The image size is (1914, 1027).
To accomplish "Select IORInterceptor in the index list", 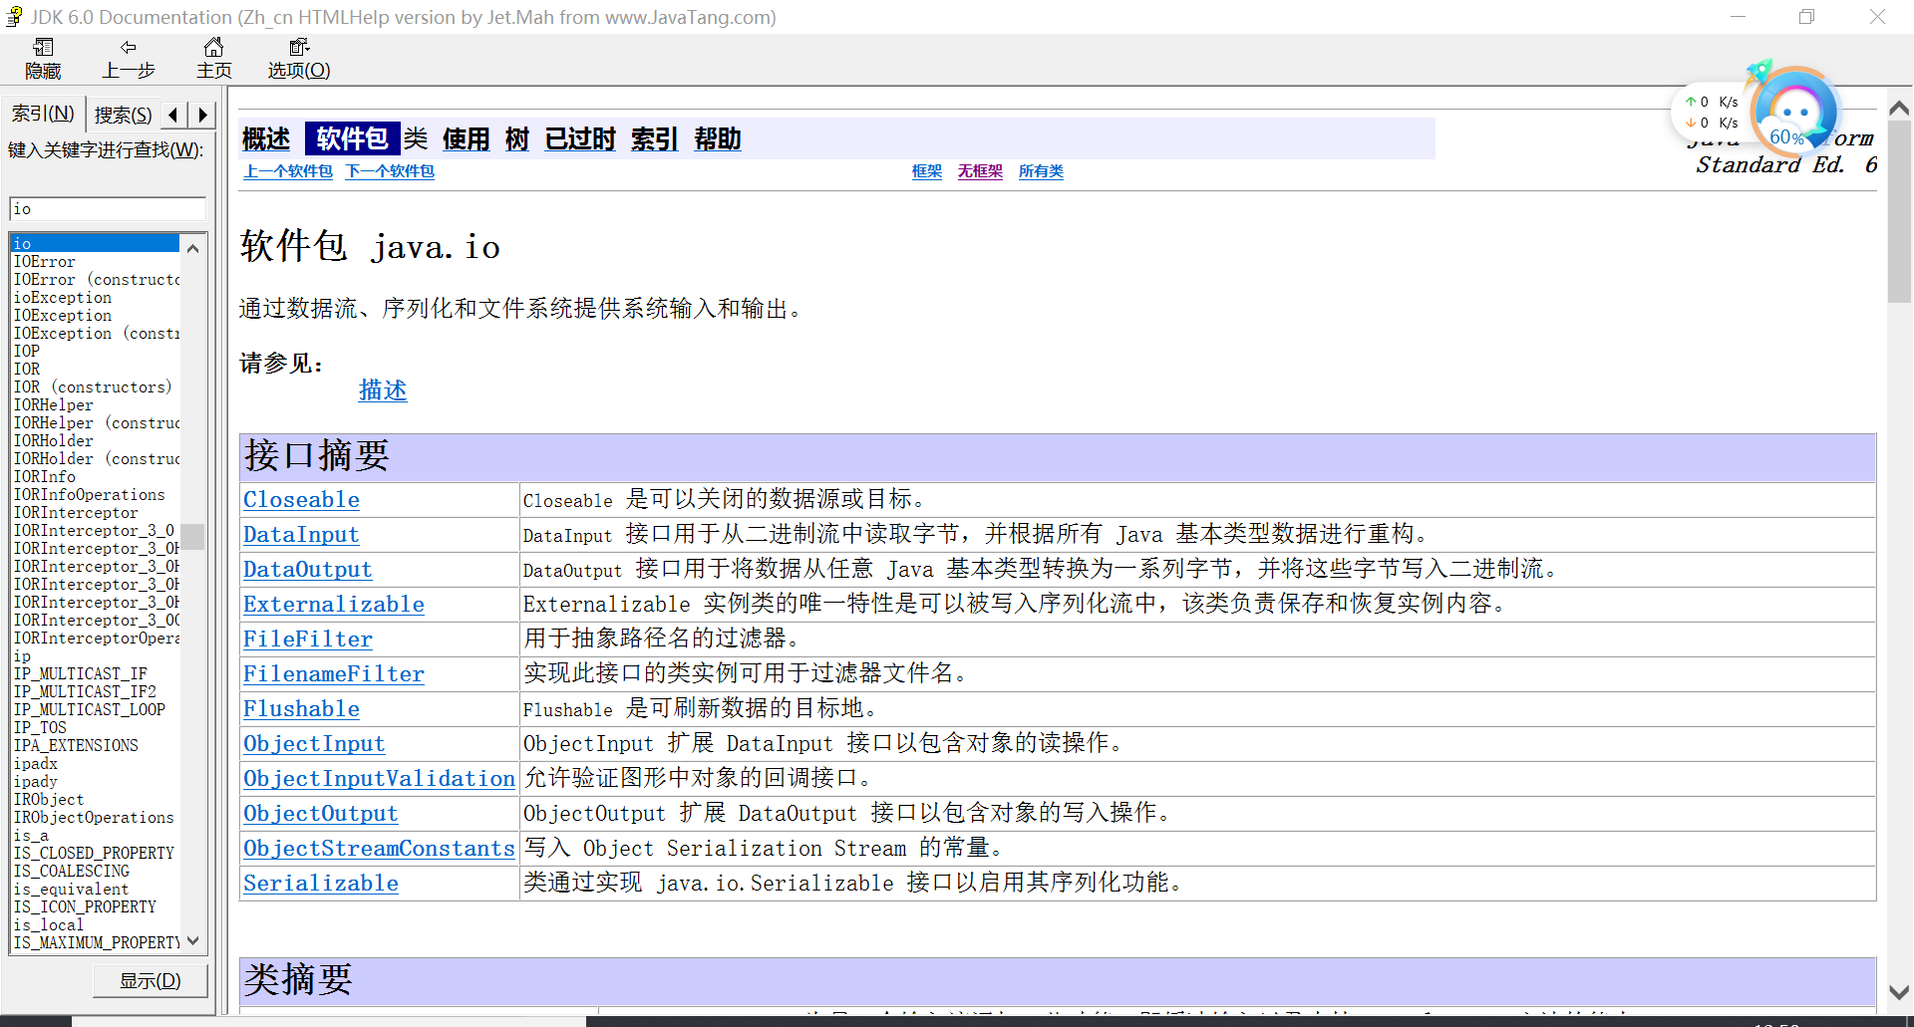I will click(x=76, y=513).
